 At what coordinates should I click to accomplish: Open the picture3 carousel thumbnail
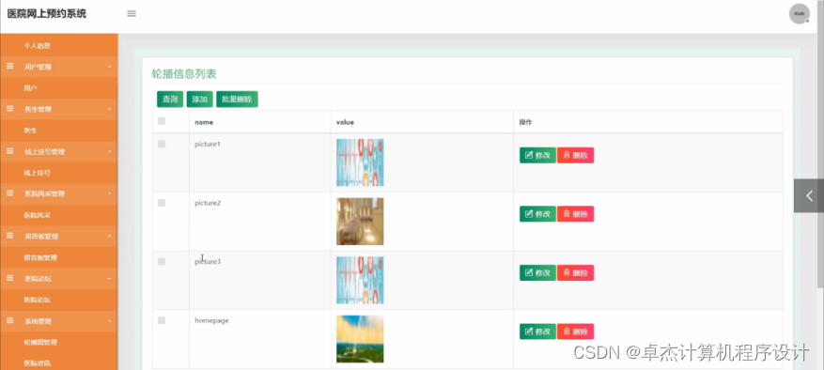click(360, 280)
